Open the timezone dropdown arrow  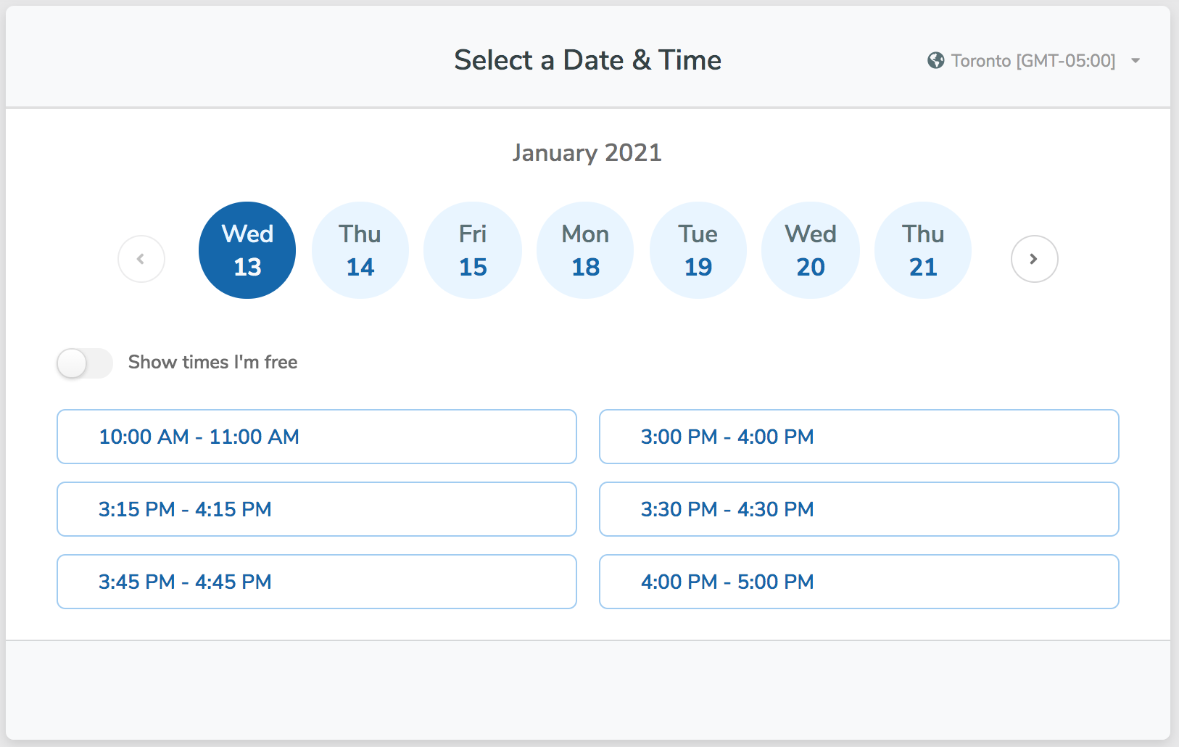click(1135, 61)
